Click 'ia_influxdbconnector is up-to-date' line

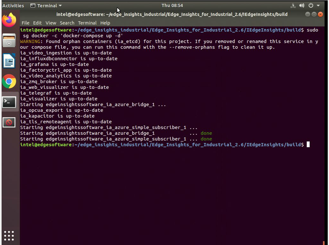click(69, 59)
